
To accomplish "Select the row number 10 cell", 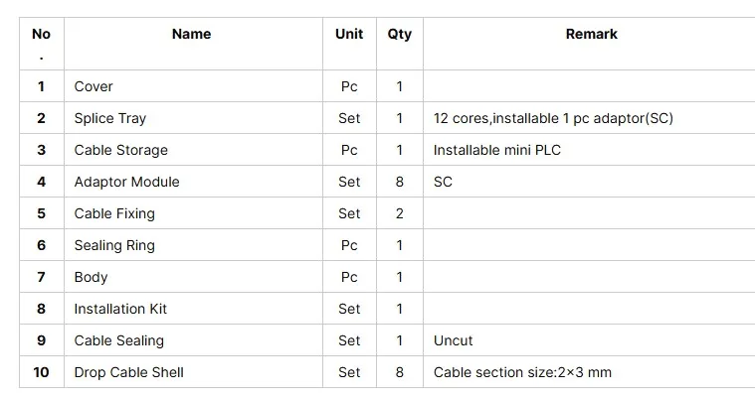I will [41, 372].
